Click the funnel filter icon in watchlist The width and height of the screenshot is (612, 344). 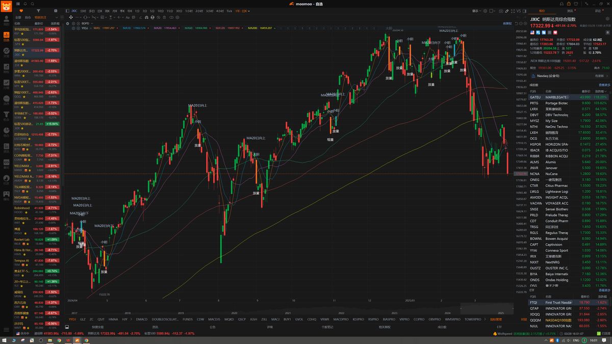[x=39, y=10]
